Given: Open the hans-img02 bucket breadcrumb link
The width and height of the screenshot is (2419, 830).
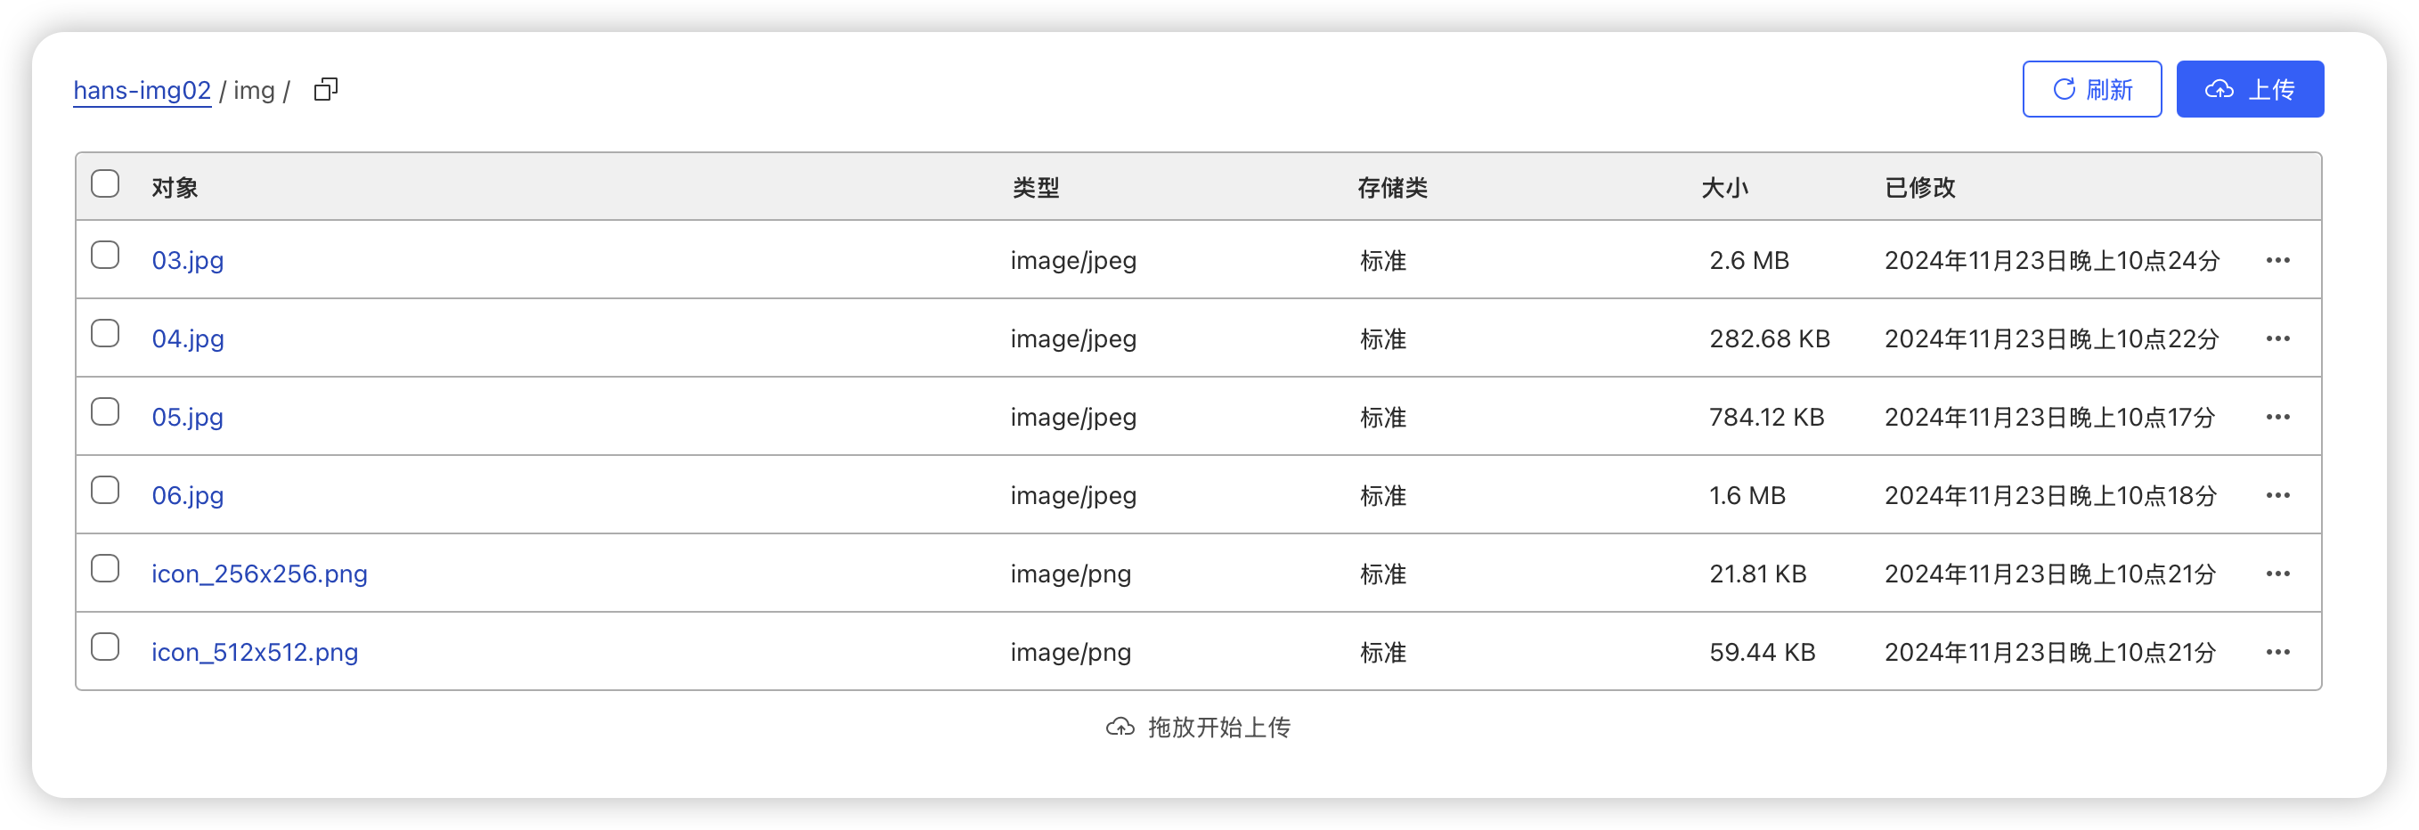Looking at the screenshot, I should click(x=142, y=90).
